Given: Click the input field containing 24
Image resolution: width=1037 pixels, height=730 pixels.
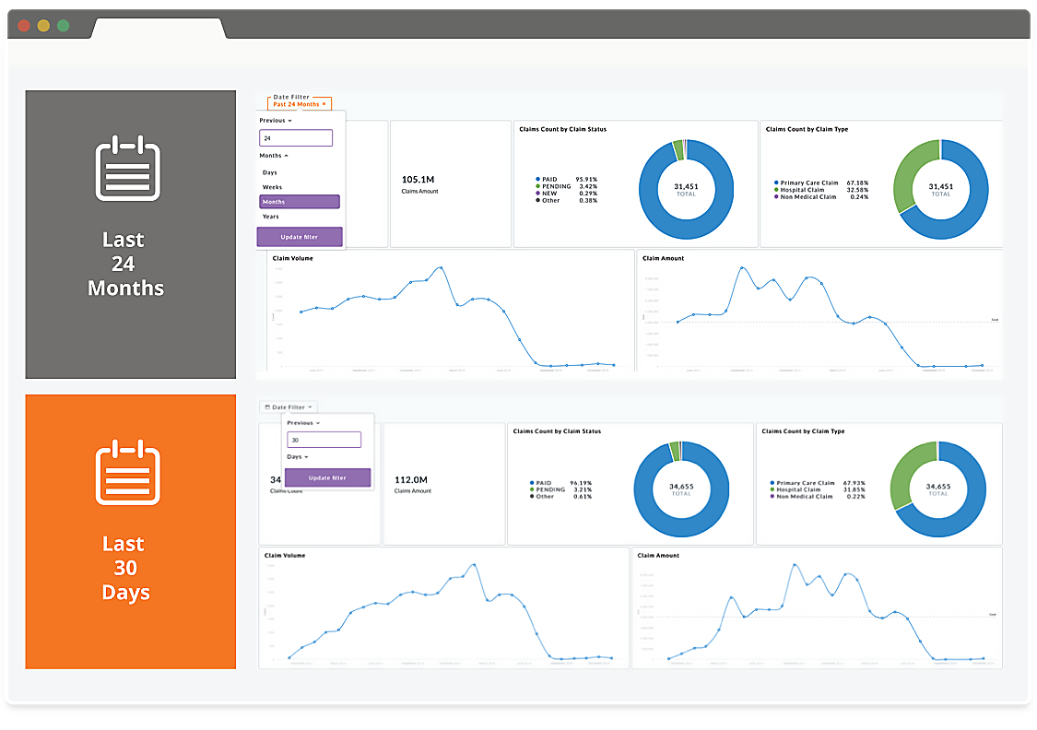Looking at the screenshot, I should tap(295, 137).
